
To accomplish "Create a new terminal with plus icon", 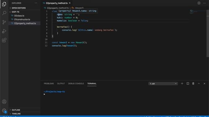I will pyautogui.click(x=182, y=84).
